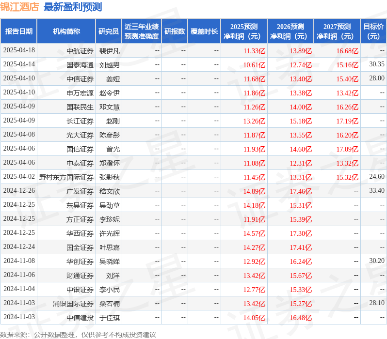Viewport: 387px width, 339px height.
Task: Click the date 2025-04-02
Action: [19, 177]
